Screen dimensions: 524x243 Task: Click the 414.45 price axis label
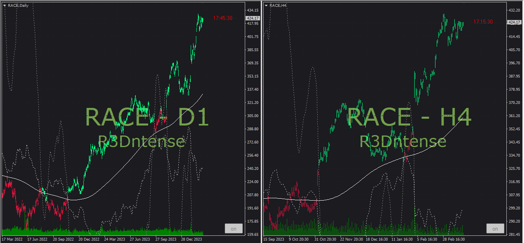(514, 36)
